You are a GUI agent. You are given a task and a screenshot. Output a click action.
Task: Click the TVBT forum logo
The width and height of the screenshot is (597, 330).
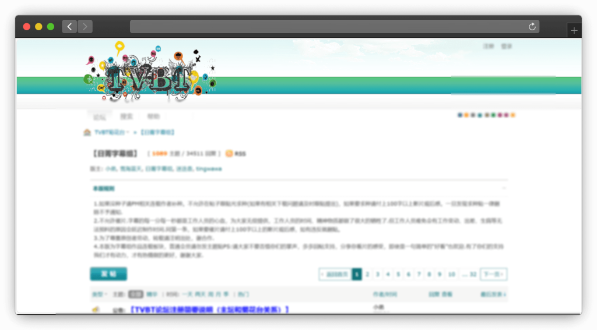[x=150, y=72]
